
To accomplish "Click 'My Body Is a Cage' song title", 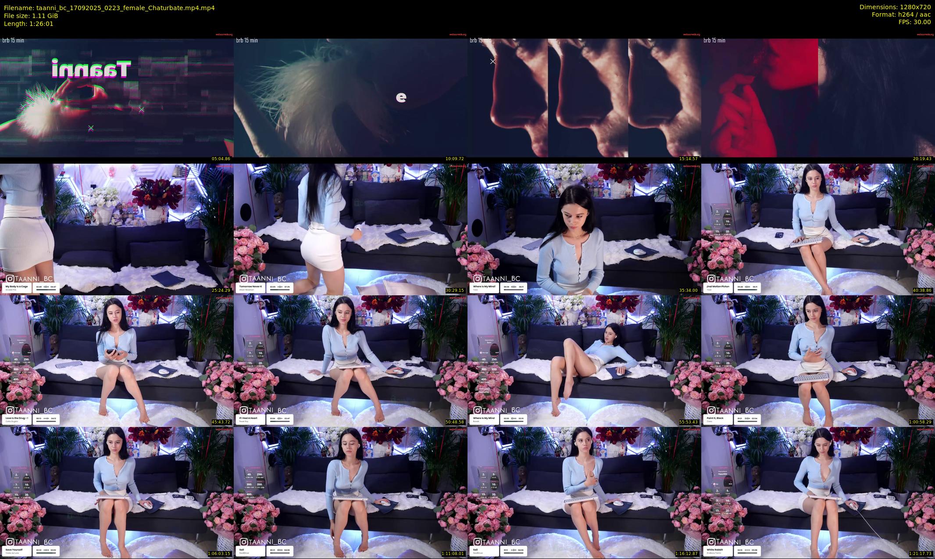I will (17, 286).
